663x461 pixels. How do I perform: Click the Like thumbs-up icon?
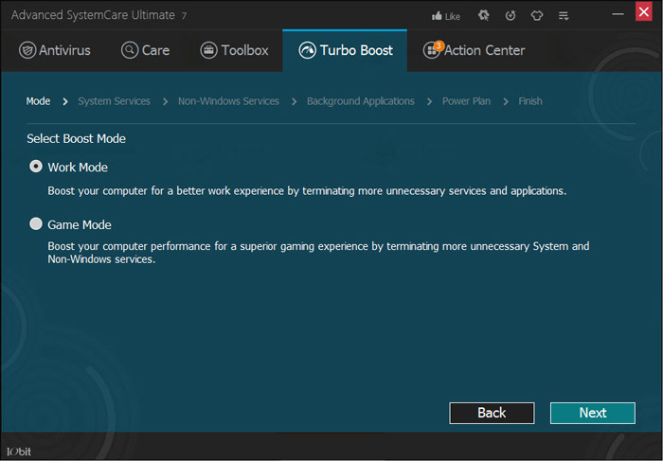(437, 16)
